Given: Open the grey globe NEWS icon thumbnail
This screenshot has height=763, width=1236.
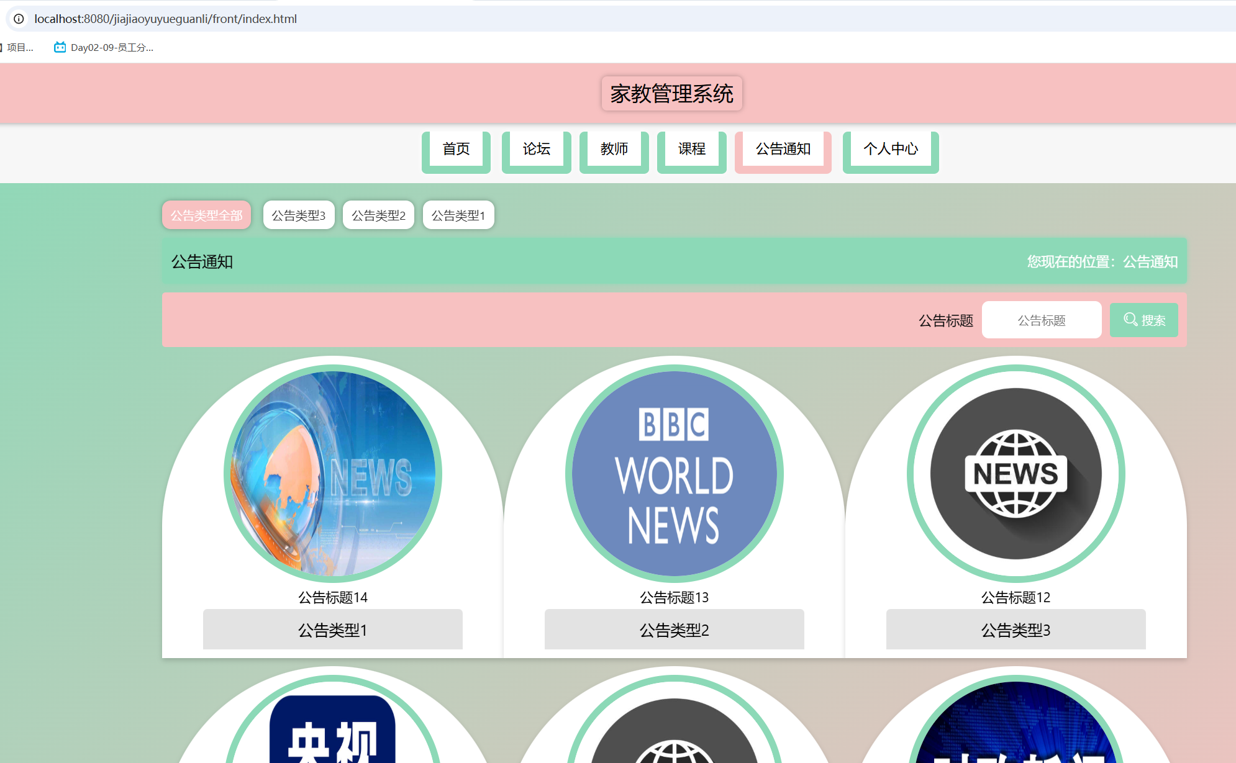Looking at the screenshot, I should 1016,474.
